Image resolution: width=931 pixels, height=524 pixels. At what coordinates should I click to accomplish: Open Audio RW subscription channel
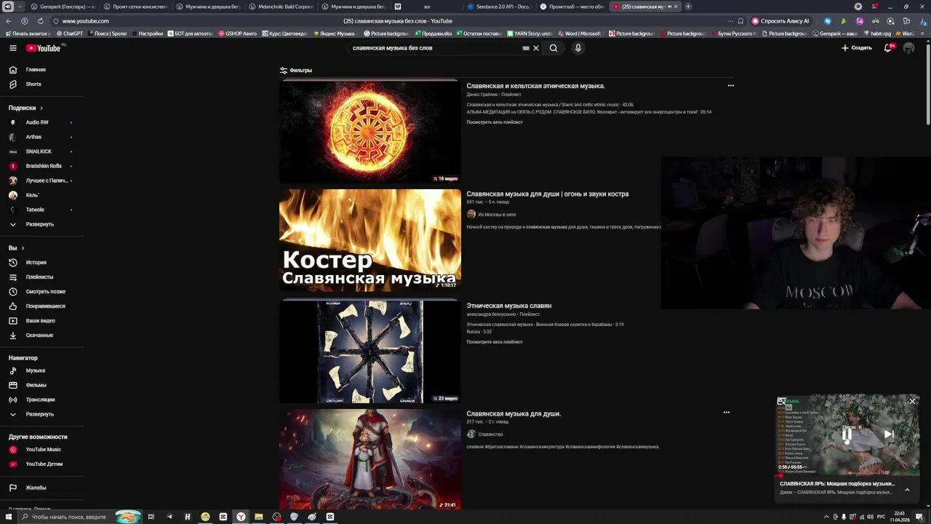pyautogui.click(x=37, y=122)
